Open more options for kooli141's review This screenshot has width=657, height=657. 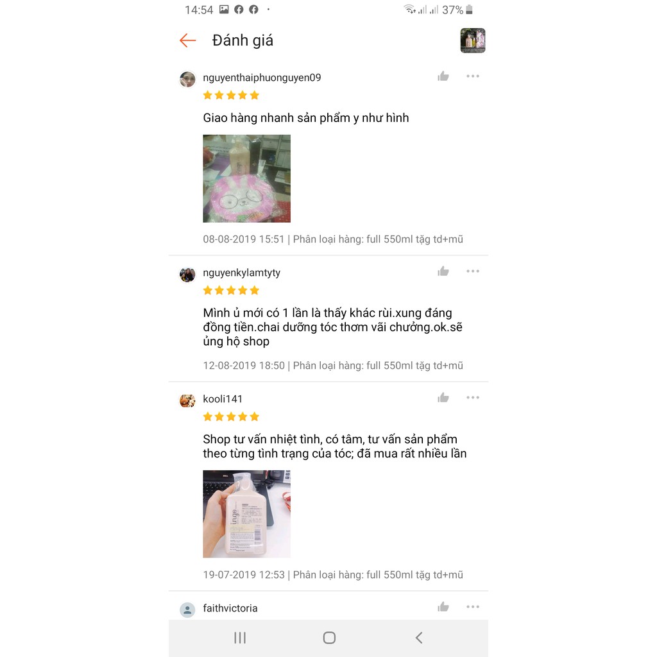tap(473, 397)
